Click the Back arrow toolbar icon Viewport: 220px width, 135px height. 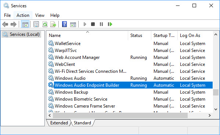pos(5,24)
